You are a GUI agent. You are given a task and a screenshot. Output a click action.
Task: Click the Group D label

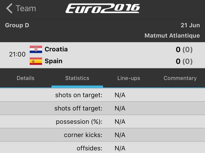coord(17,25)
